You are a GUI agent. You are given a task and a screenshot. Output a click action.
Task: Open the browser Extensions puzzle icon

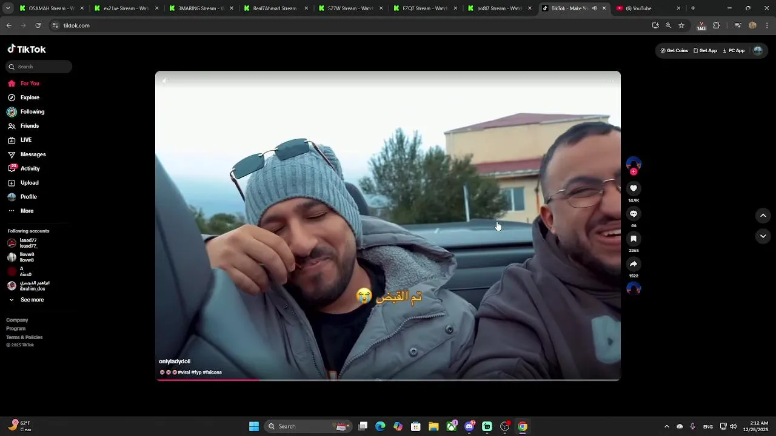[717, 25]
